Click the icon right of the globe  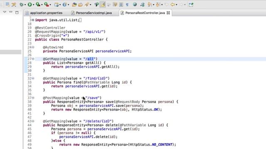(x=142, y=5)
